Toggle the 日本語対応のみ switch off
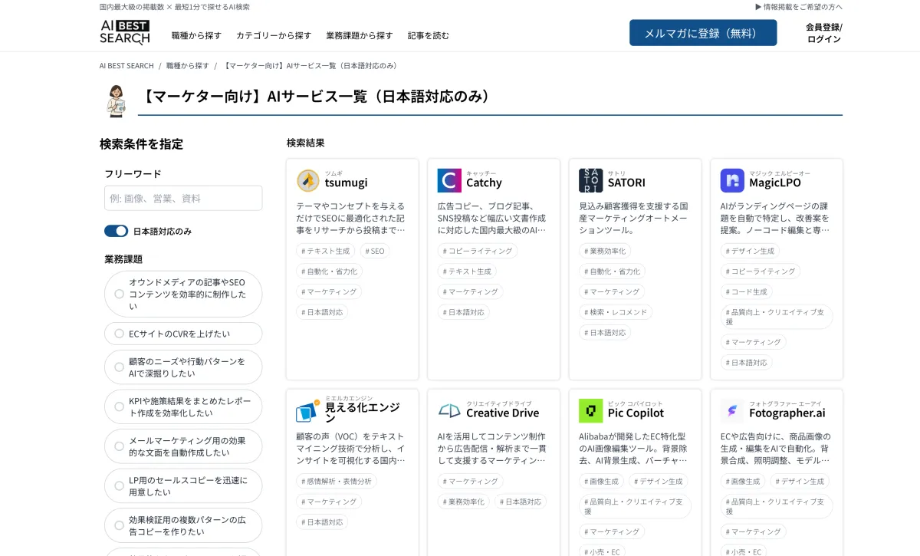The width and height of the screenshot is (920, 556). point(117,231)
